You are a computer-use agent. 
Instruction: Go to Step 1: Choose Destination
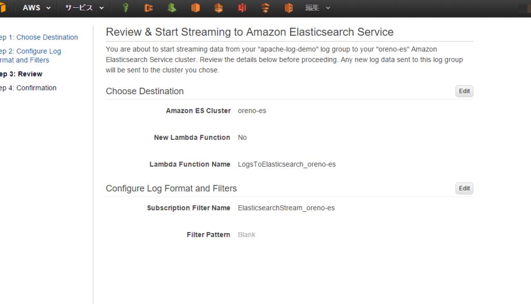coord(39,37)
